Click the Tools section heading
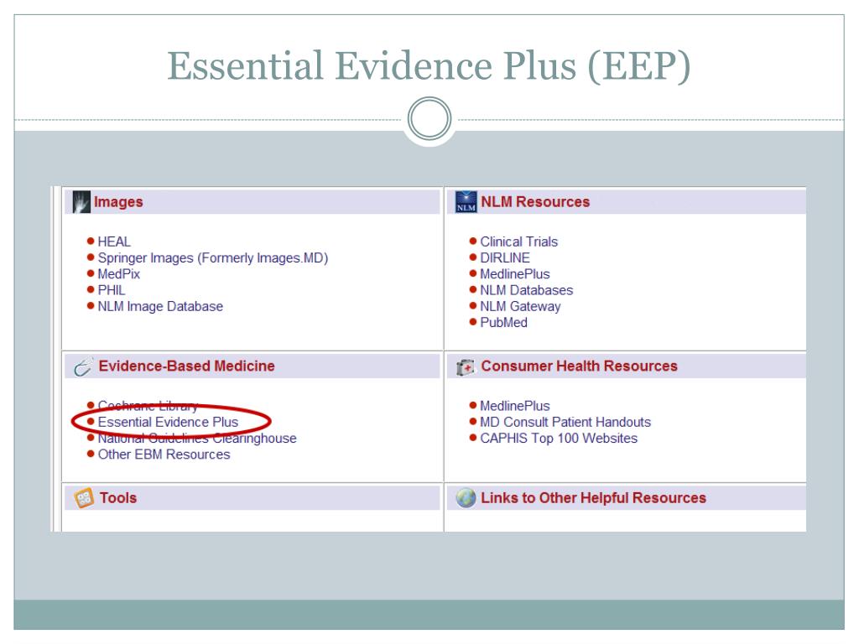 118,498
